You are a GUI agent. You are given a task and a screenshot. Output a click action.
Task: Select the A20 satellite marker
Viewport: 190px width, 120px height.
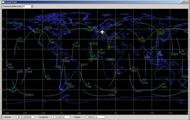coord(139,39)
